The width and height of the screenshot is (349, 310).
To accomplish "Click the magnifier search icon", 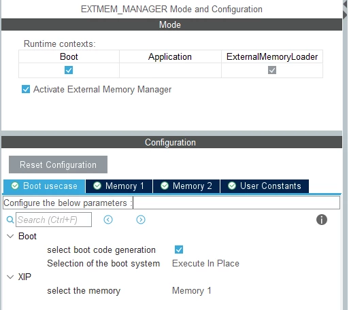I will [10, 220].
